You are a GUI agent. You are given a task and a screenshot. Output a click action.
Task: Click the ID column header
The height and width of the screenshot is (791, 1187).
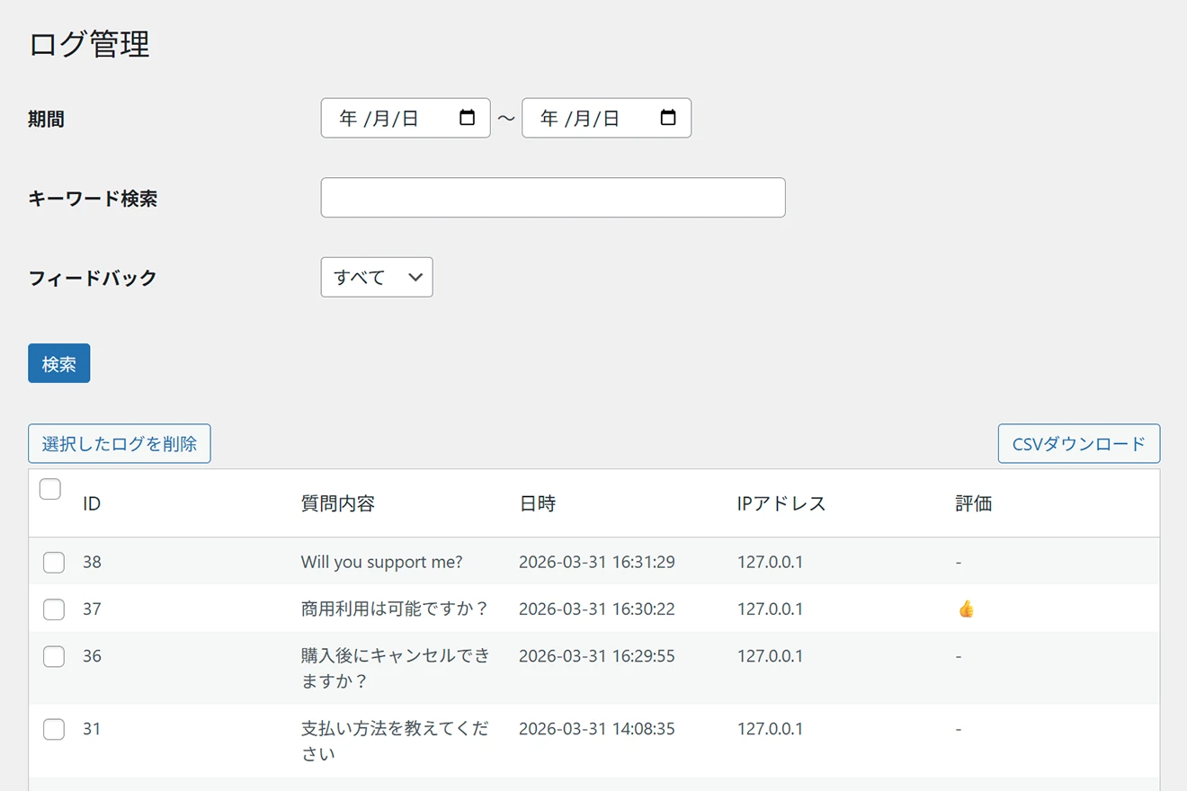(92, 504)
